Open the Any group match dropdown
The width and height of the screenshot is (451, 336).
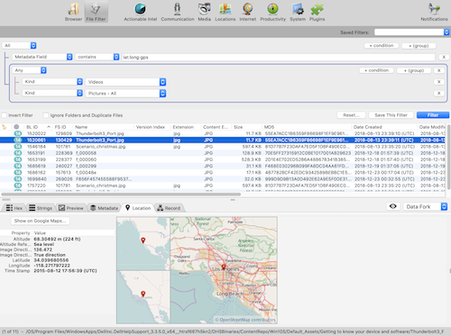click(29, 70)
